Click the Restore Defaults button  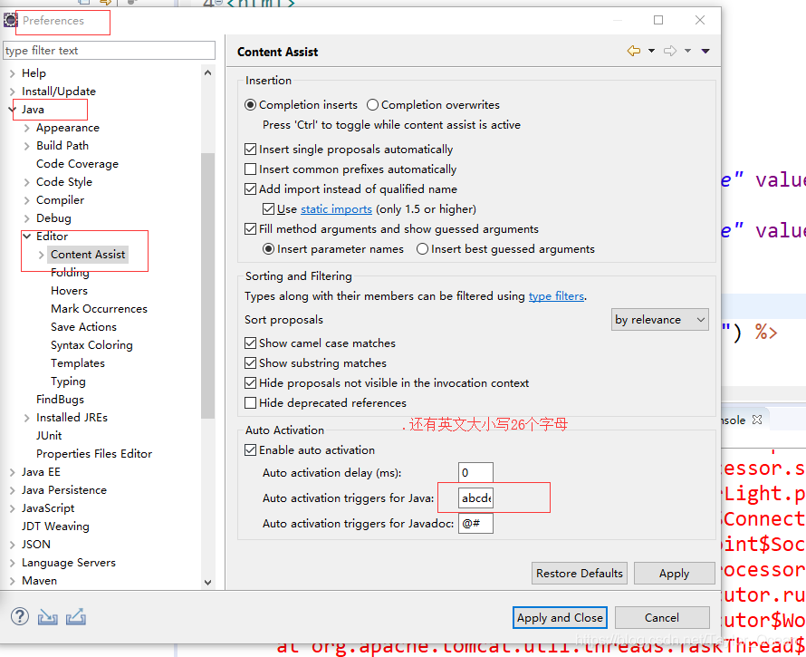579,573
